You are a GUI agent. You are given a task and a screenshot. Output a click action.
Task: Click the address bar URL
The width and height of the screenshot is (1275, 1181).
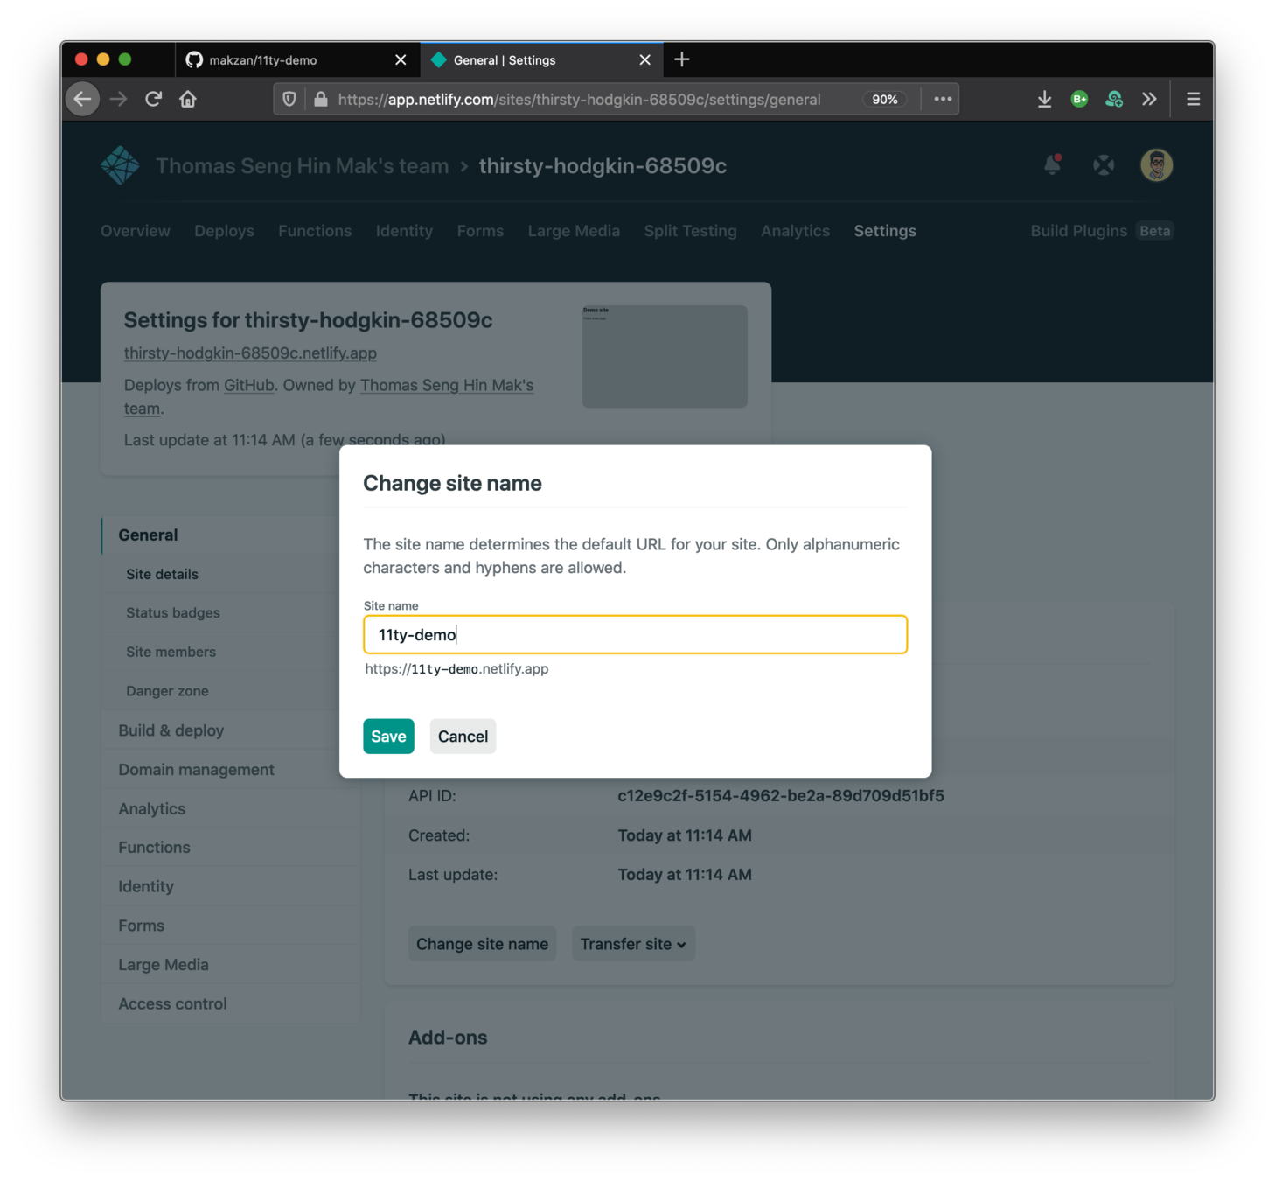pyautogui.click(x=579, y=99)
